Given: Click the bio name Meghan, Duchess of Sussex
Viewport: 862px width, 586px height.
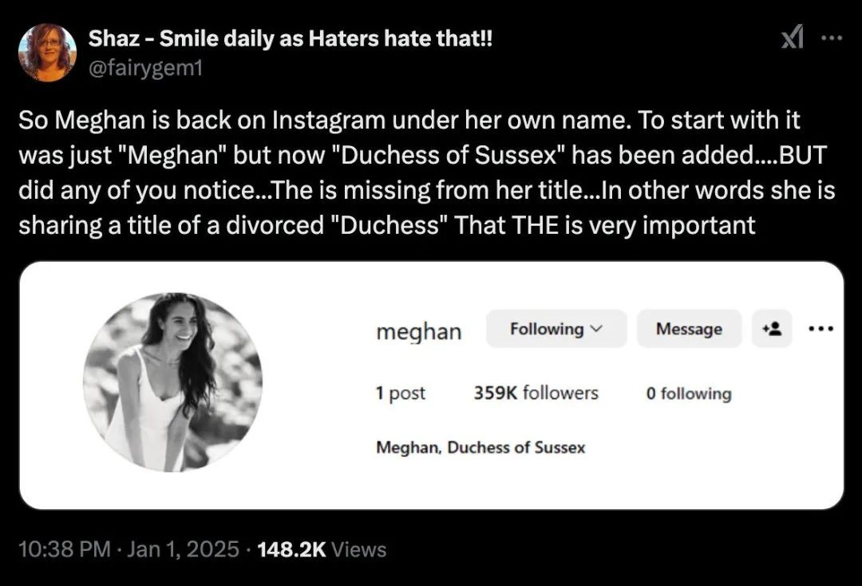Looking at the screenshot, I should (x=480, y=448).
